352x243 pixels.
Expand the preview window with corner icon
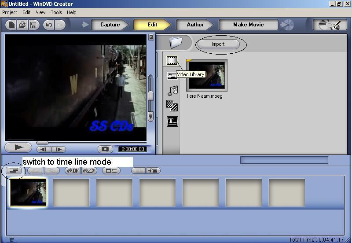click(151, 37)
